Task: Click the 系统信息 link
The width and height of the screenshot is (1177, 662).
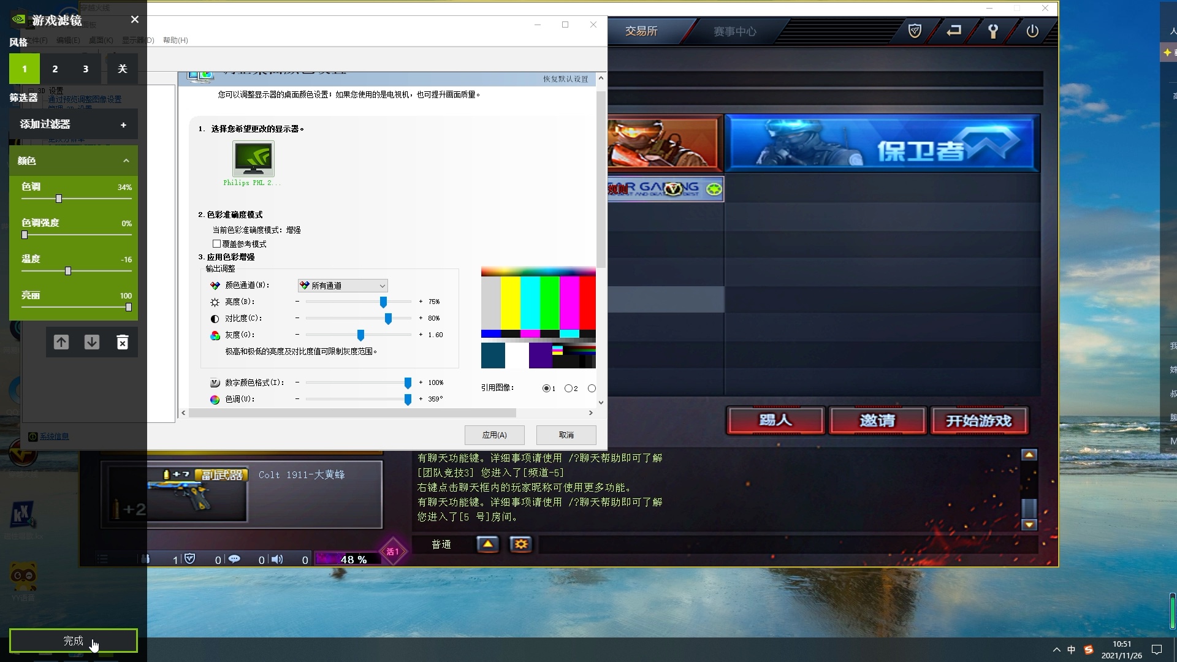Action: pyautogui.click(x=54, y=436)
